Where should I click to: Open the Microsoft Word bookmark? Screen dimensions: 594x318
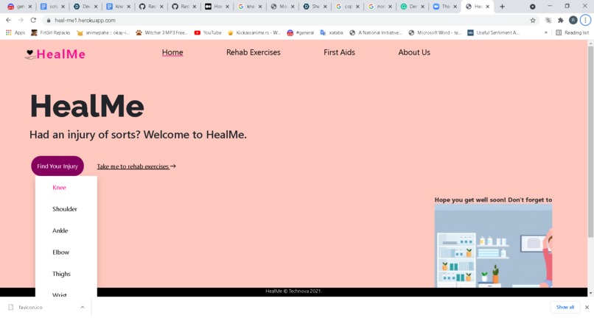pyautogui.click(x=435, y=33)
